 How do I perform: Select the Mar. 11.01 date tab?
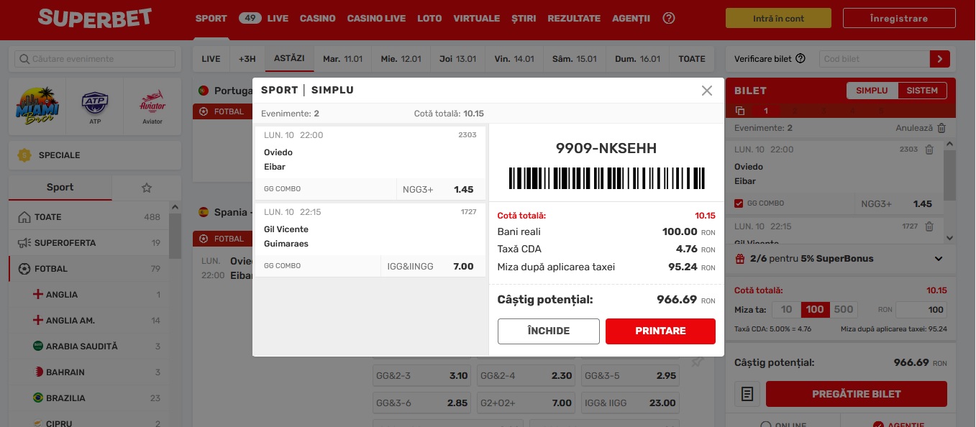click(343, 59)
